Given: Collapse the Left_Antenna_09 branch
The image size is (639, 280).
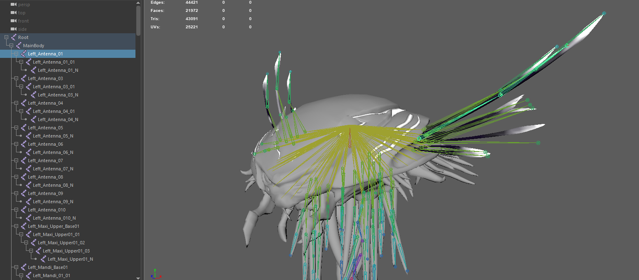Looking at the screenshot, I should point(16,193).
